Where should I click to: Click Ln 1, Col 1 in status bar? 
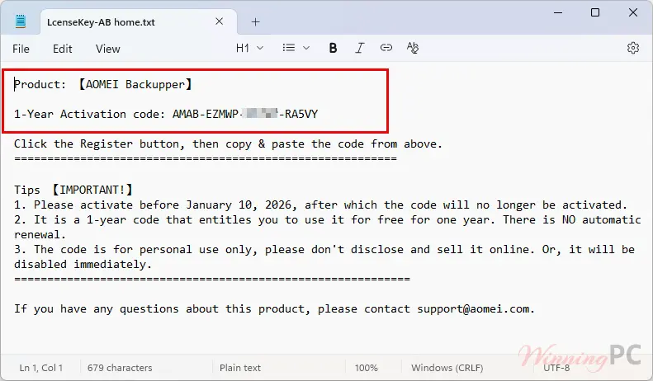point(40,368)
